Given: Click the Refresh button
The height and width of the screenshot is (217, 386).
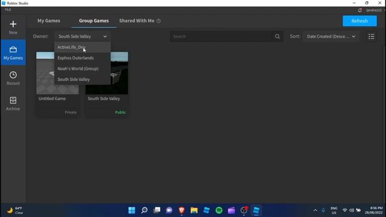Looking at the screenshot, I should pos(359,21).
